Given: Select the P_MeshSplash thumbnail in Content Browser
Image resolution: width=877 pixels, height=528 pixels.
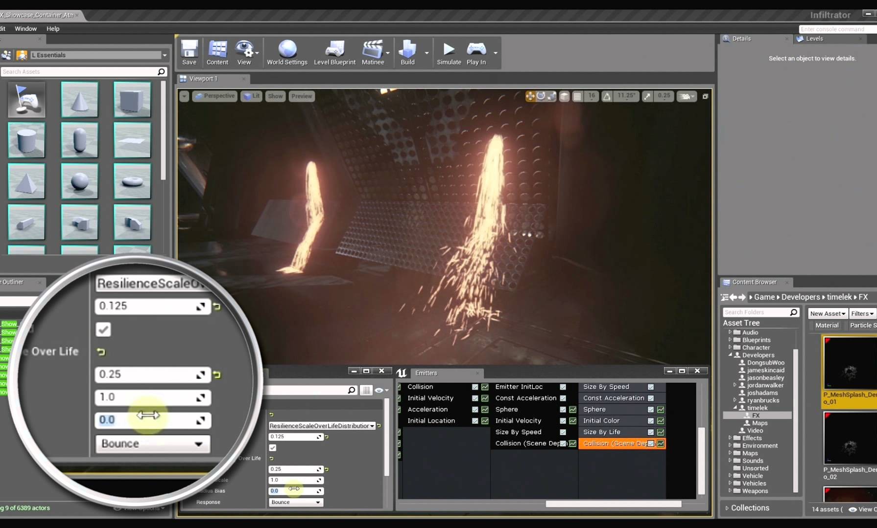Looking at the screenshot, I should (x=850, y=364).
